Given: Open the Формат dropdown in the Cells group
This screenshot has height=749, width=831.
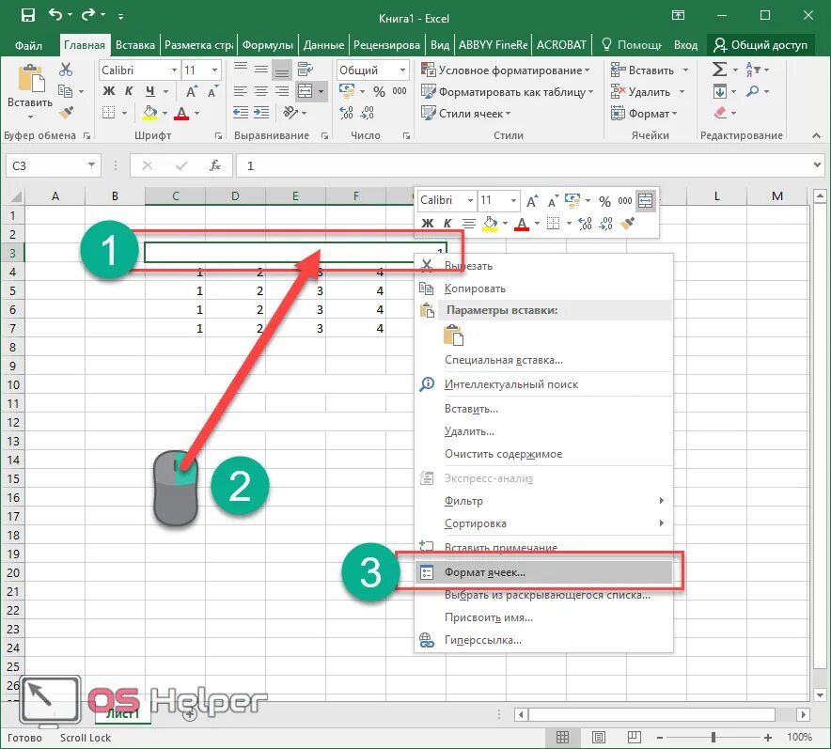Looking at the screenshot, I should click(x=643, y=114).
